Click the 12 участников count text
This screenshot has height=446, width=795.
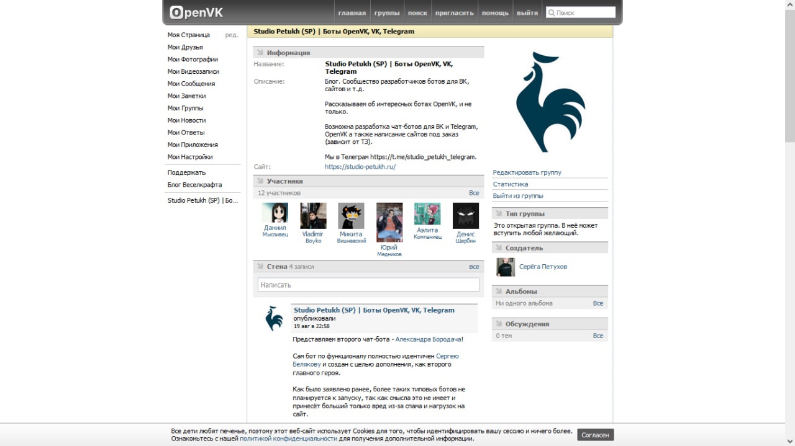click(279, 194)
